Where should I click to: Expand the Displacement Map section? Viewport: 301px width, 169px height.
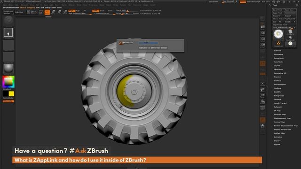282,118
